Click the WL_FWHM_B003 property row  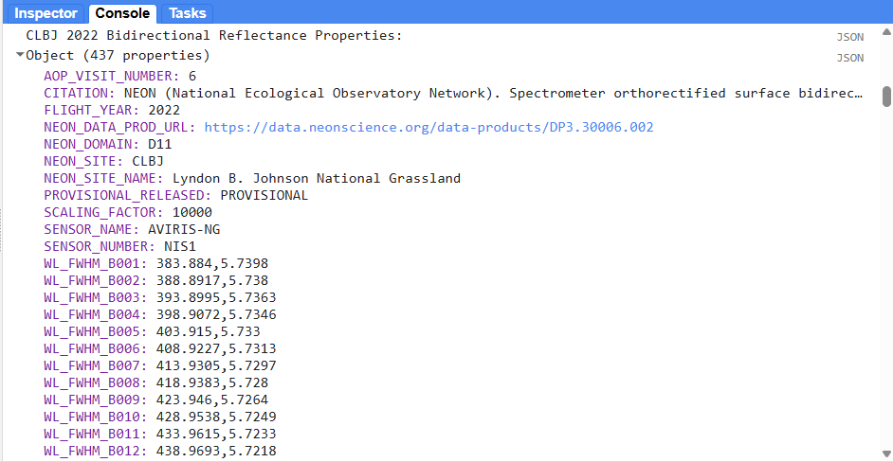click(x=160, y=297)
